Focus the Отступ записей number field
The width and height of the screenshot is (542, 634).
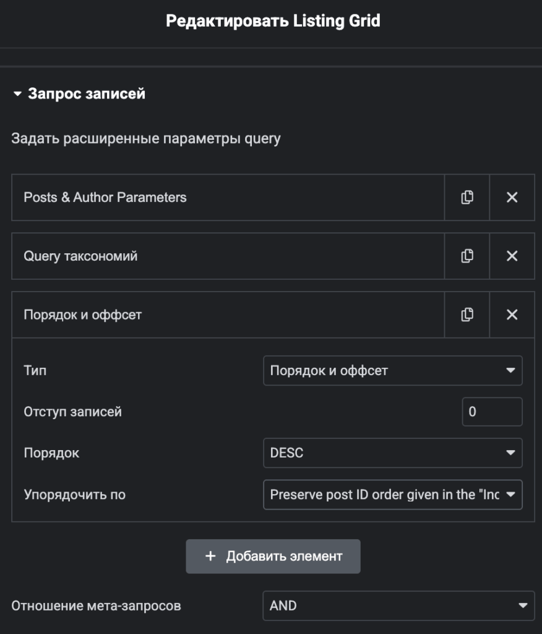click(x=492, y=412)
